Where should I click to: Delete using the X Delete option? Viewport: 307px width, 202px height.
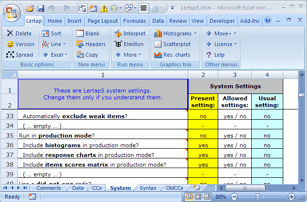coord(19,33)
